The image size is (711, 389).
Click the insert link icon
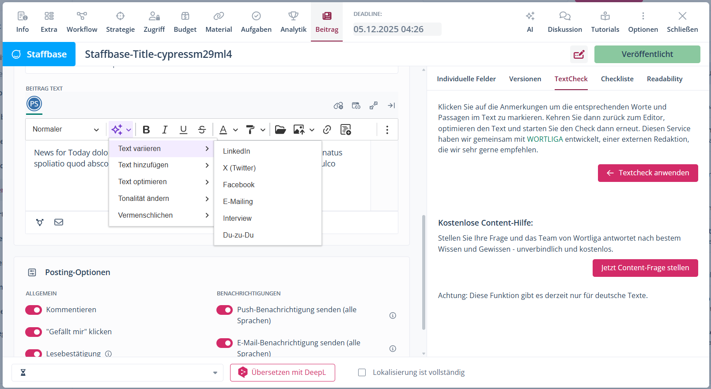click(x=327, y=129)
